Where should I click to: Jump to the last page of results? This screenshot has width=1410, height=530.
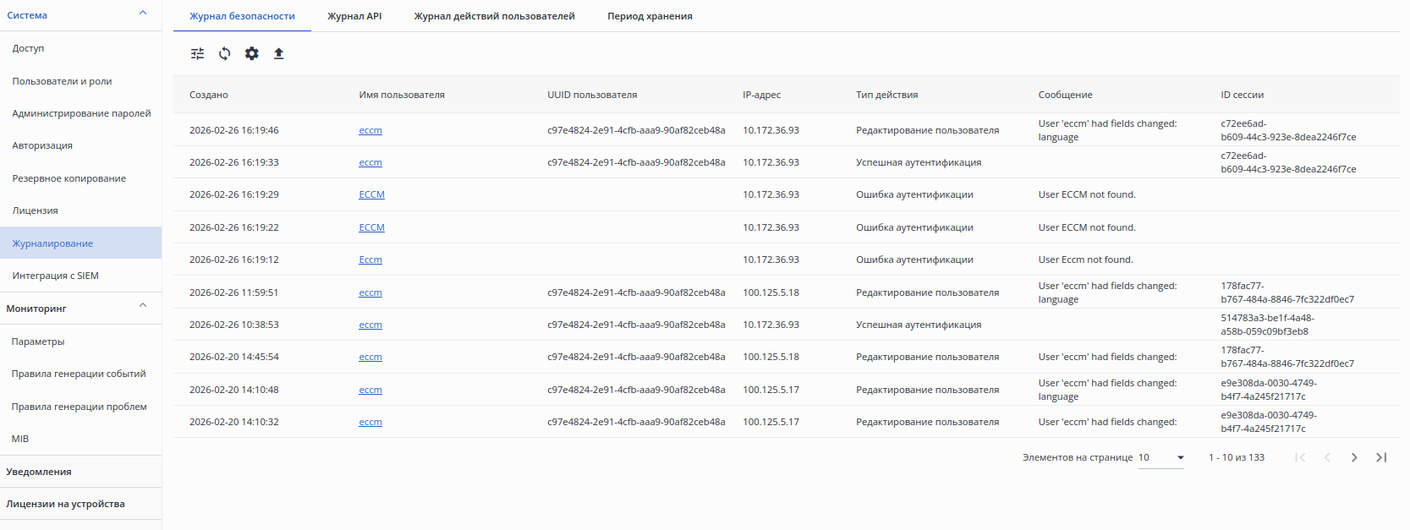[x=1381, y=457]
